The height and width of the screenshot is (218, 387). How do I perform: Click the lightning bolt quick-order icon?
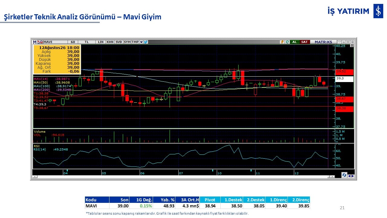point(282,42)
